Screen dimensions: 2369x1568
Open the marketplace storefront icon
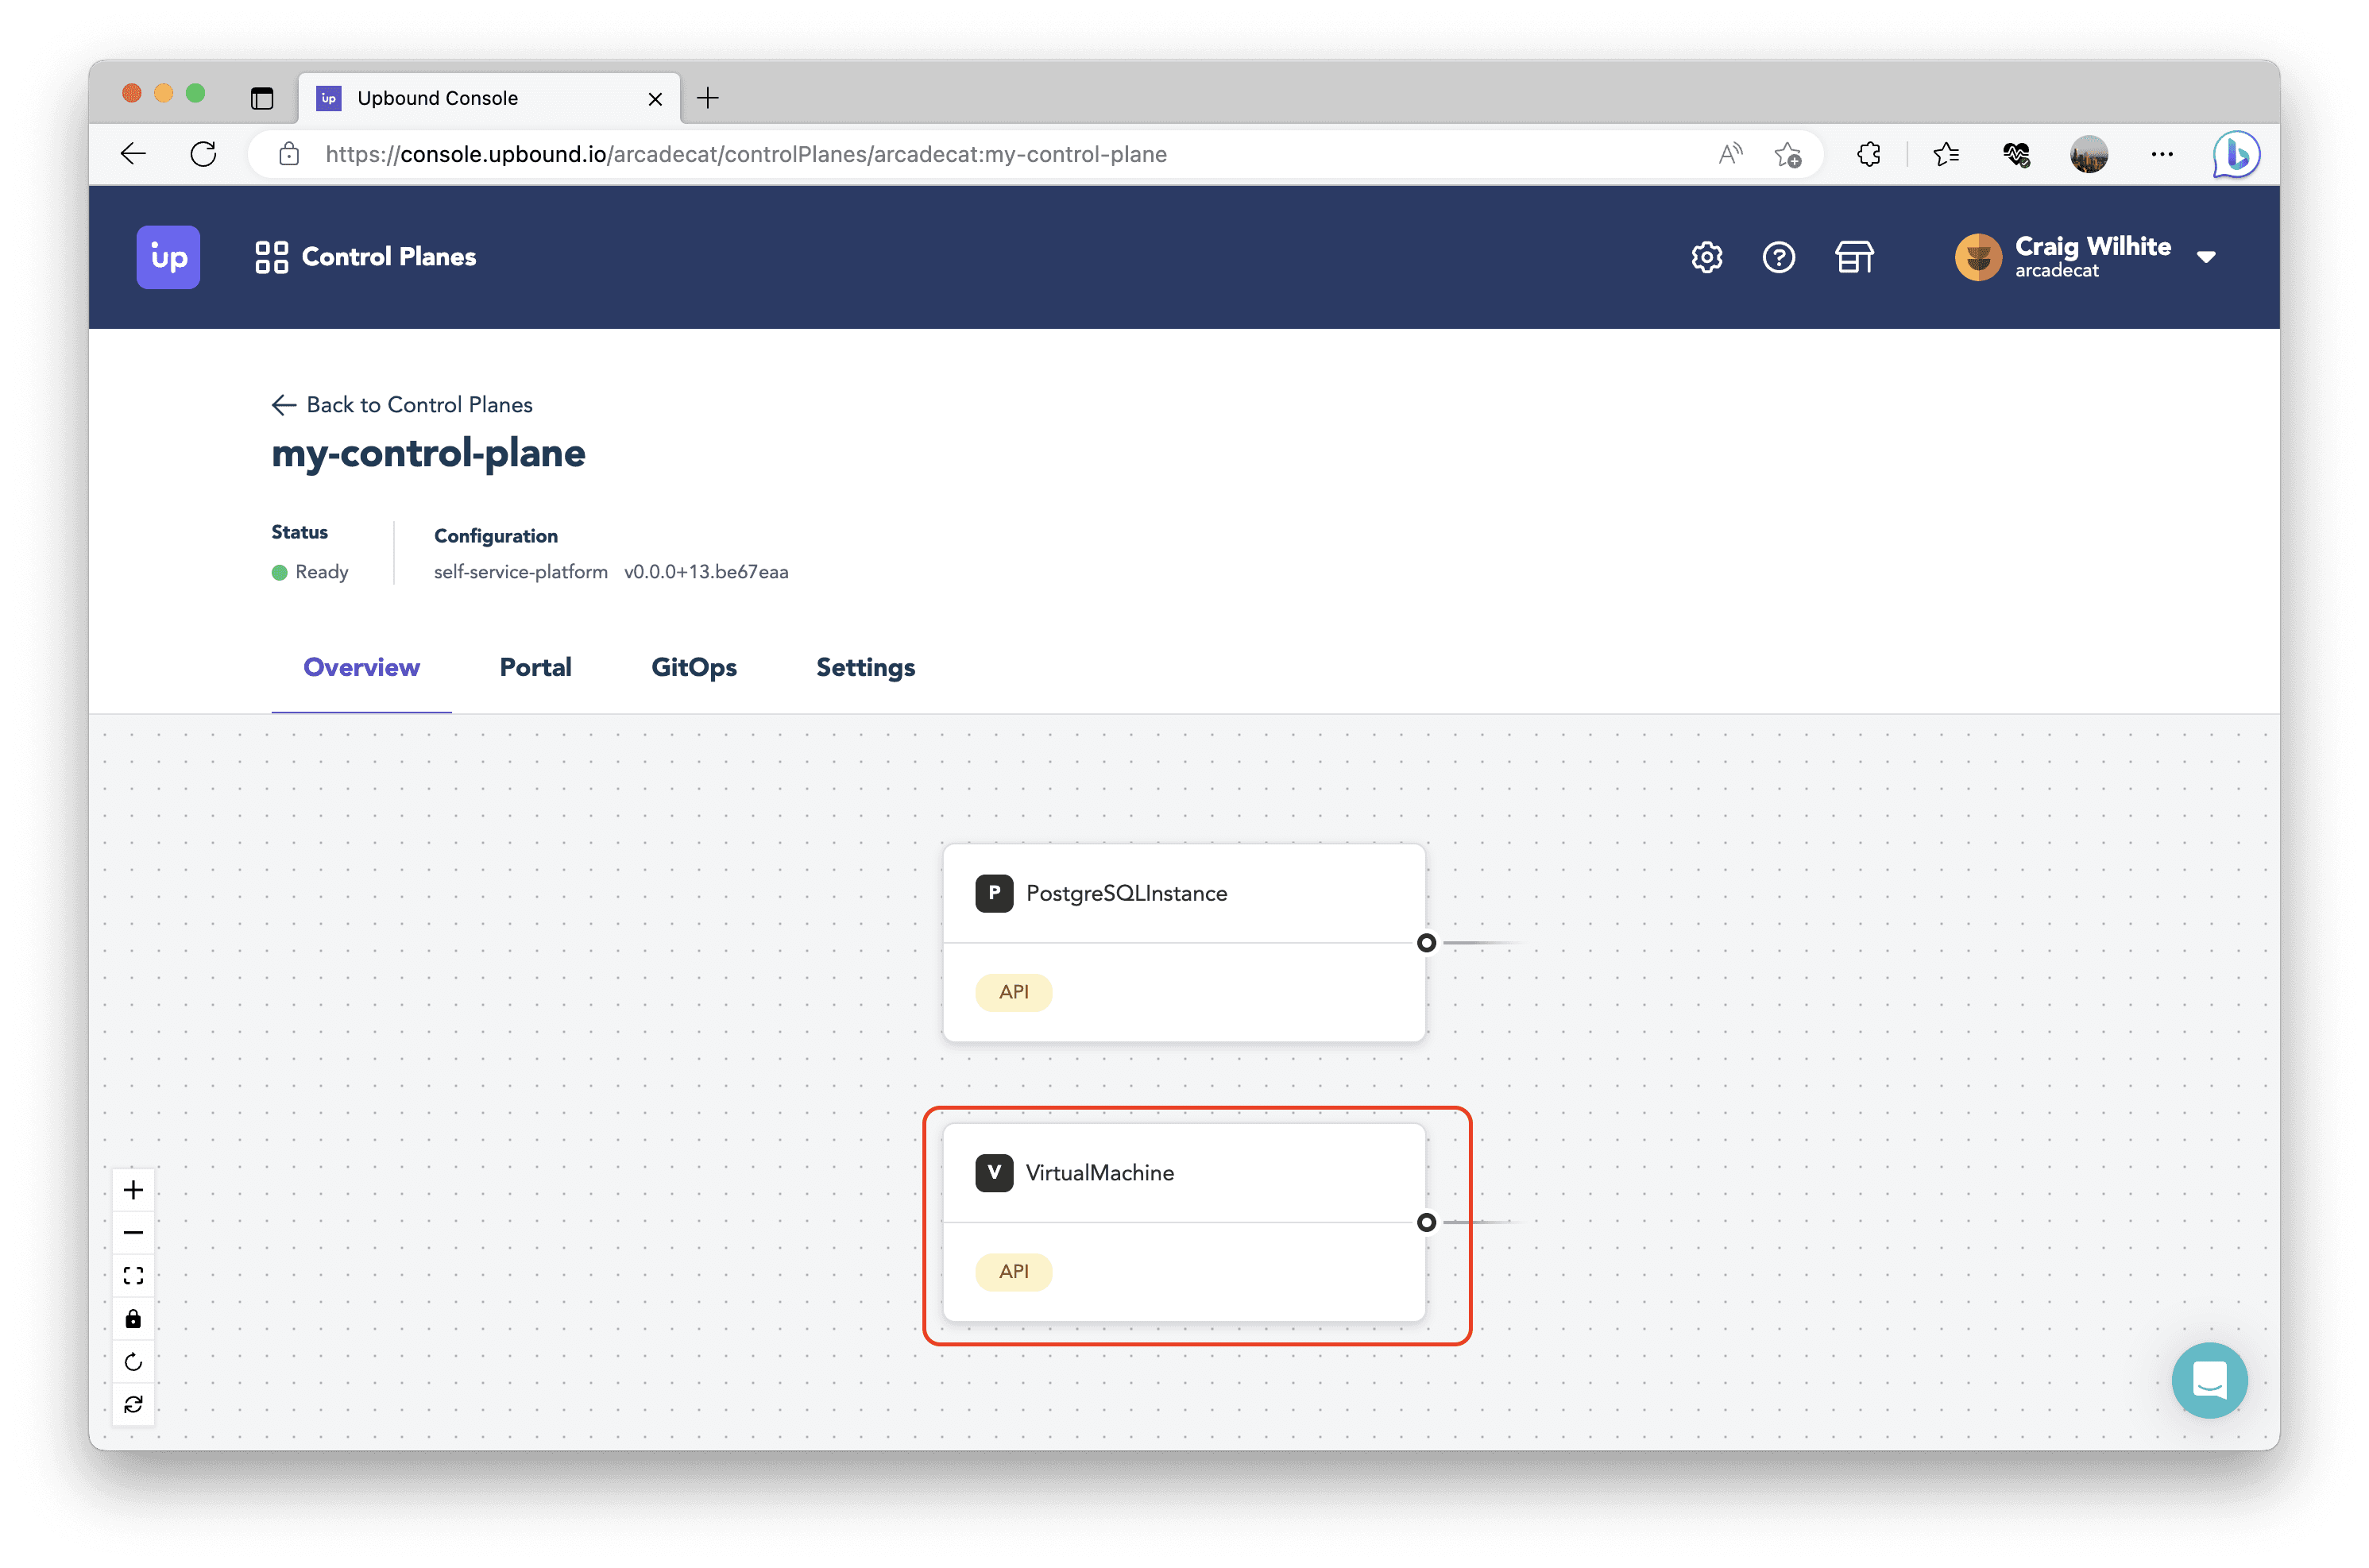click(1854, 257)
